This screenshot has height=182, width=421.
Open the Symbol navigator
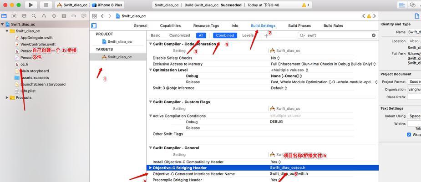click(24, 16)
